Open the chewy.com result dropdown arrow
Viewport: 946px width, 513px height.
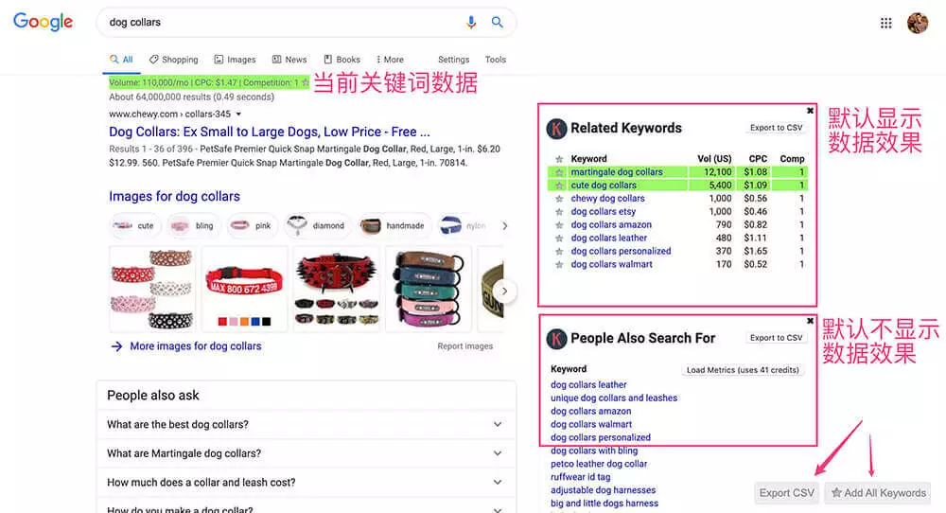(239, 115)
